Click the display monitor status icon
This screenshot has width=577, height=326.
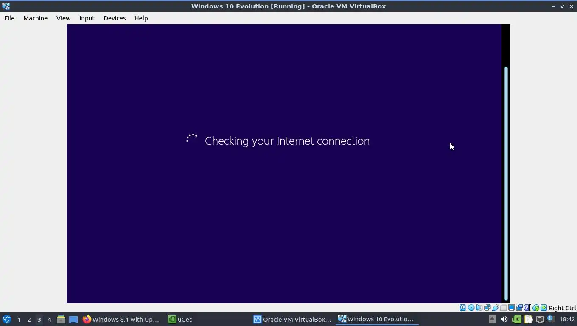pyautogui.click(x=511, y=308)
